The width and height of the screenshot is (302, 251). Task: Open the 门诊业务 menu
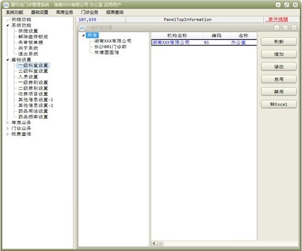pos(90,13)
